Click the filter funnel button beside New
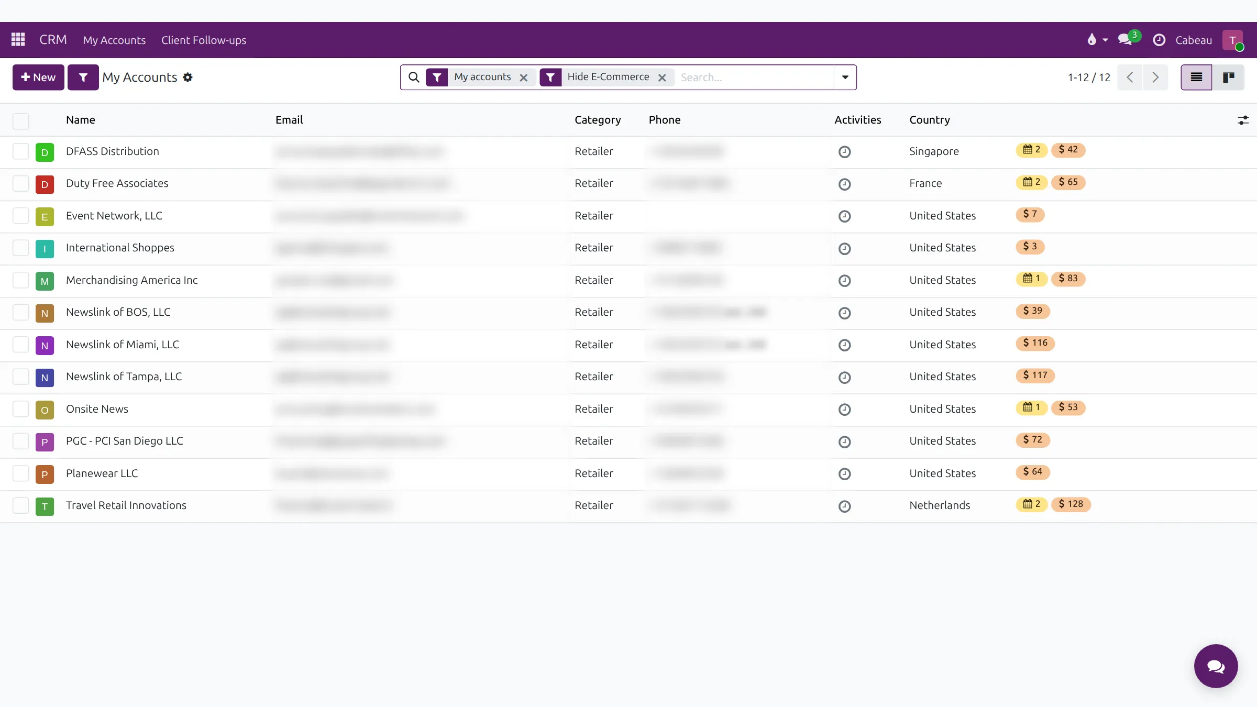Screen dimensions: 1257x707 (83, 78)
